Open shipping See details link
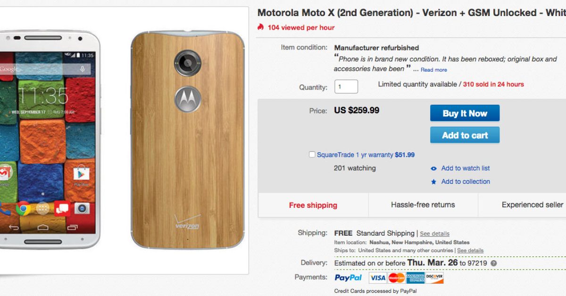This screenshot has height=296, width=566. 434,234
